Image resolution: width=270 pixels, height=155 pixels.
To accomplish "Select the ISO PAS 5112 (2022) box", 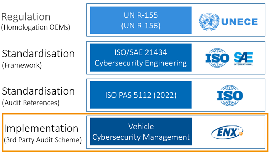I will [141, 95].
